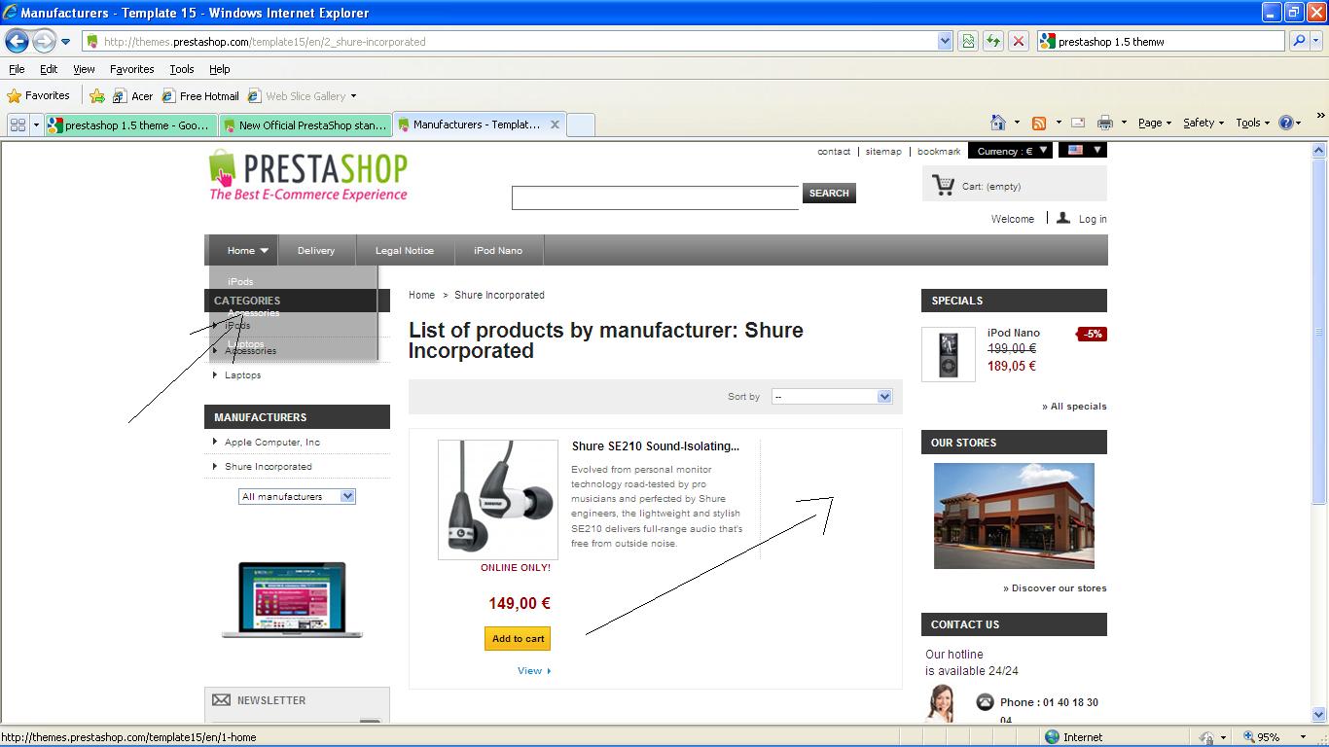Click the US flag language icon
The image size is (1329, 747).
(1076, 150)
